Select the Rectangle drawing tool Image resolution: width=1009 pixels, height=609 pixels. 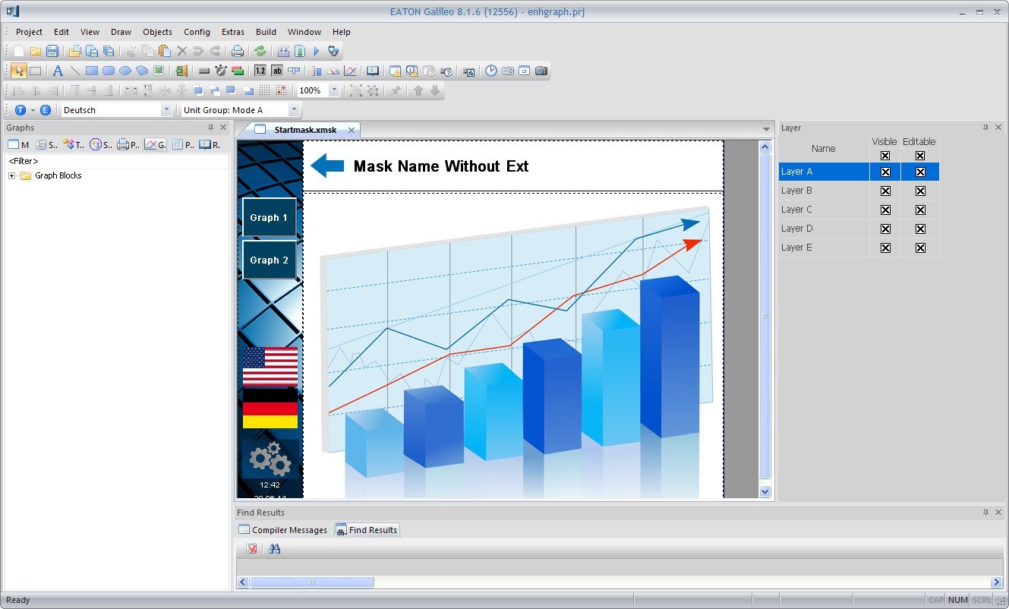coord(91,71)
